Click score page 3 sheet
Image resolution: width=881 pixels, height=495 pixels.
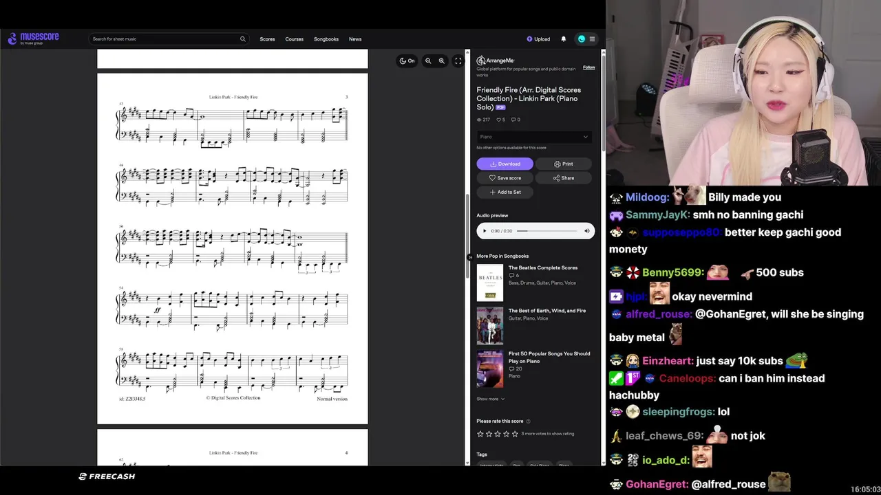(233, 249)
